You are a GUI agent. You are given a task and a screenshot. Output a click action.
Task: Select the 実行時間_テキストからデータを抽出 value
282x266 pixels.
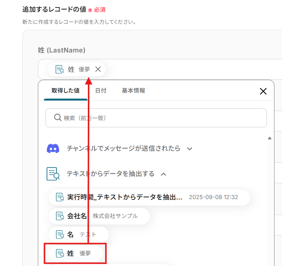[149, 197]
